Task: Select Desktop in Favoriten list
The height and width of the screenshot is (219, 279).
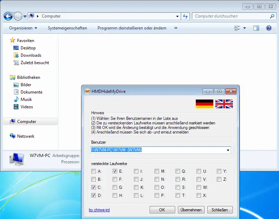Action: pos(28,48)
